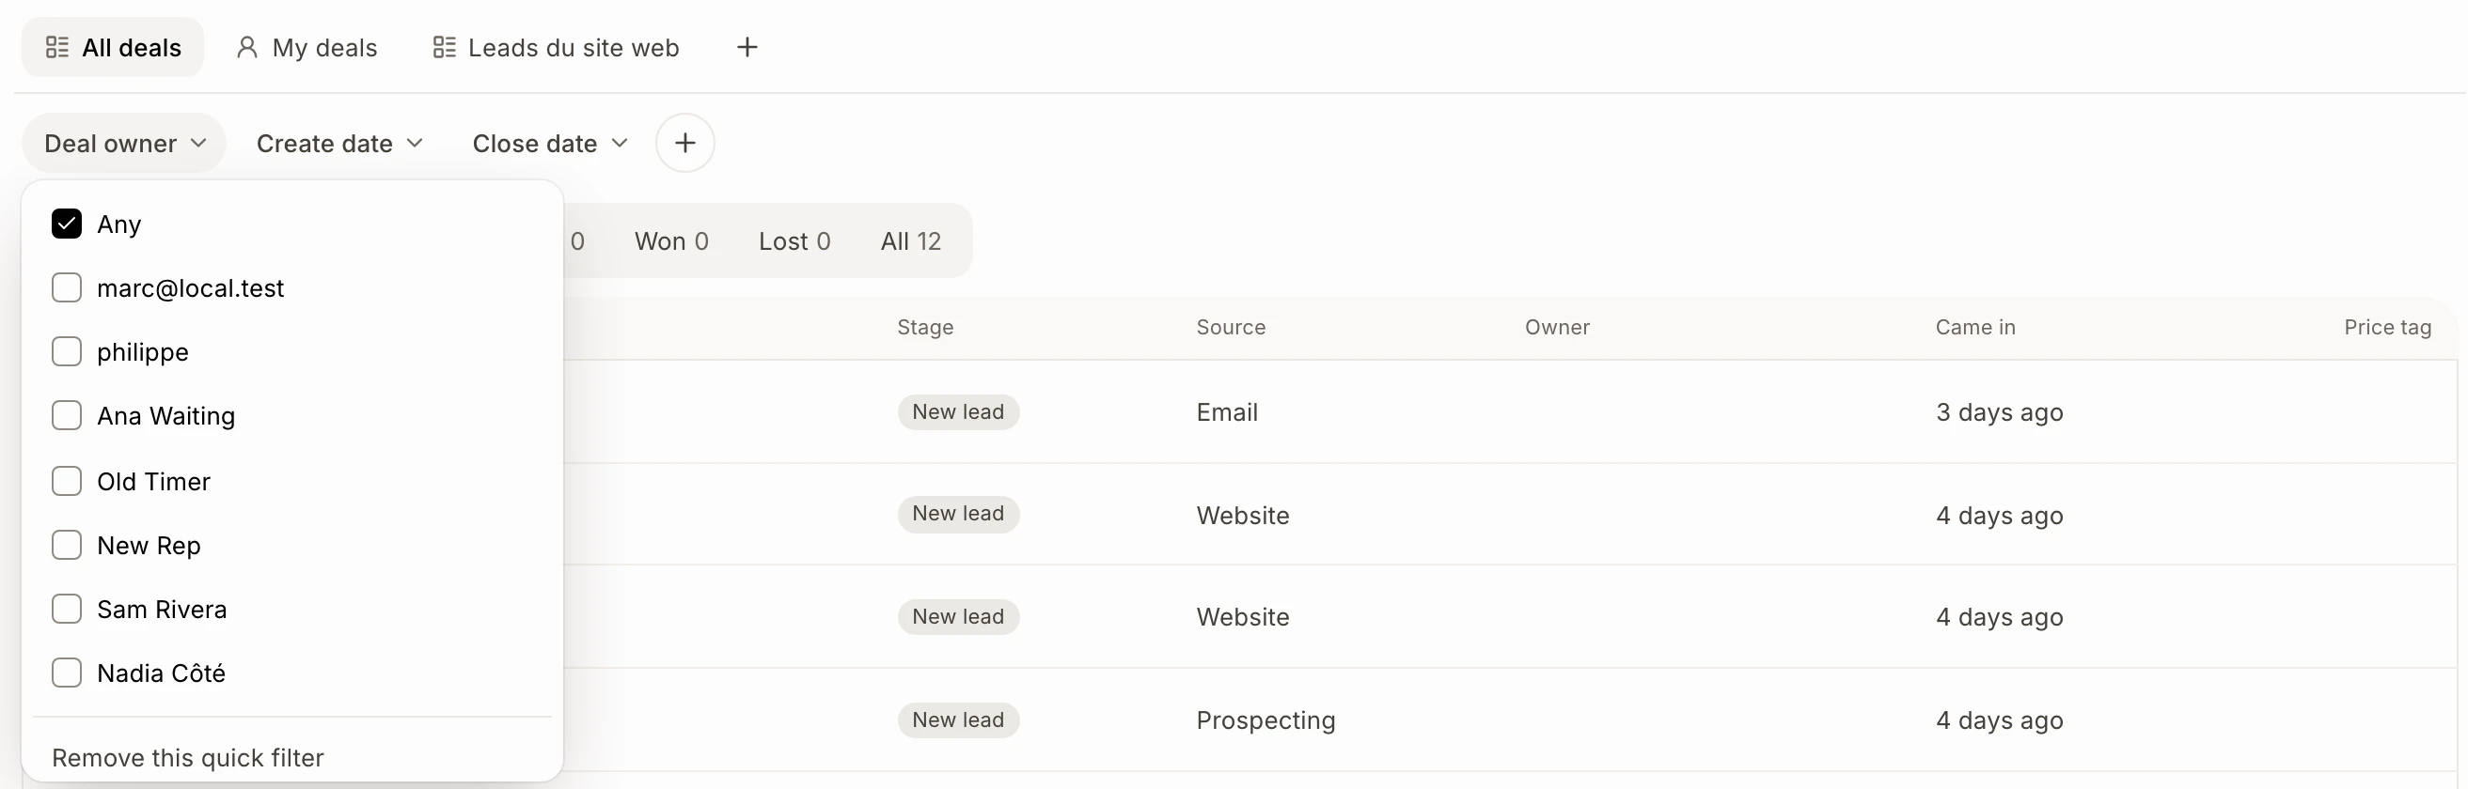
Task: Switch to the My deals tab
Action: 307,47
